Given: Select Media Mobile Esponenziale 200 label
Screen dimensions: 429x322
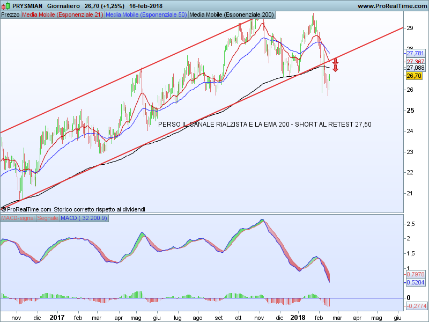Looking at the screenshot, I should coord(232,14).
